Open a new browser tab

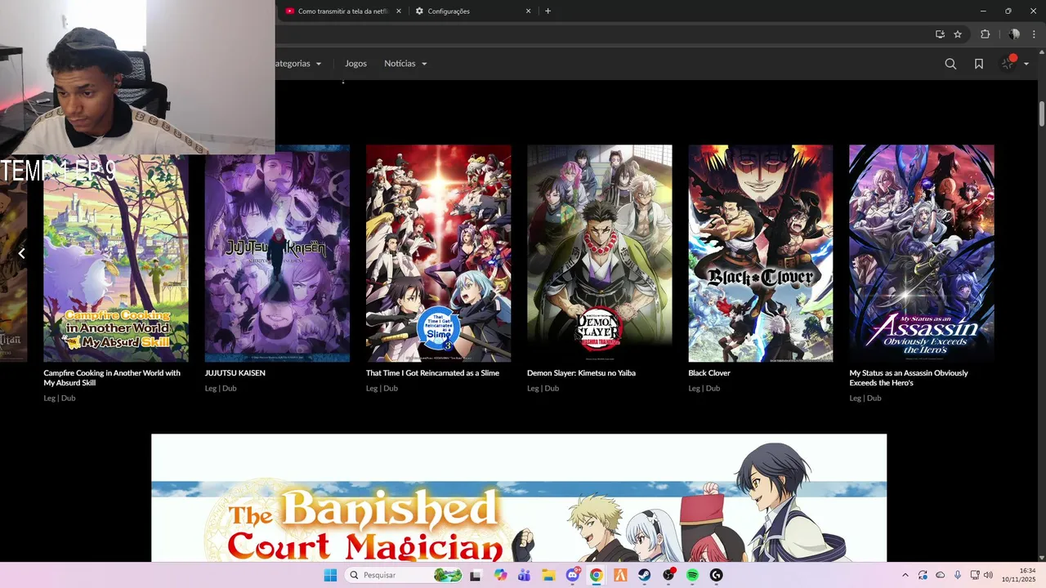(x=548, y=11)
